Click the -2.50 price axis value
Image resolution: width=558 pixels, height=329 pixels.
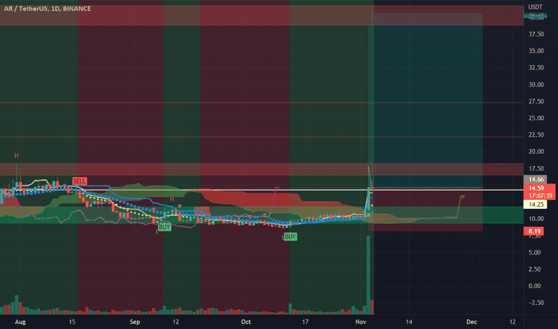pos(535,303)
